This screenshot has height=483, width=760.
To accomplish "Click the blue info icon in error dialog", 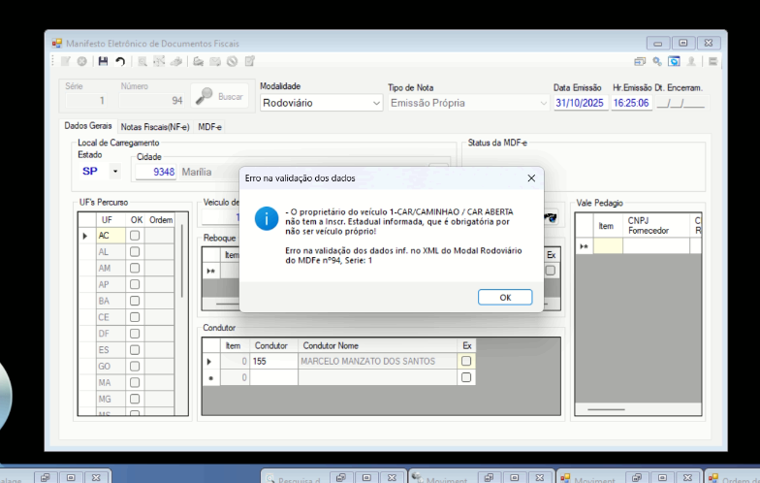I will pos(267,219).
